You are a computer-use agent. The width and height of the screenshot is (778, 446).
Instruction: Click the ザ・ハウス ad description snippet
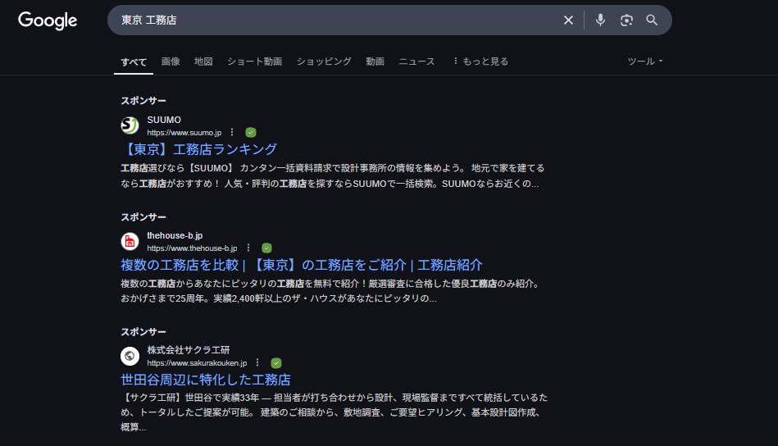coord(330,291)
